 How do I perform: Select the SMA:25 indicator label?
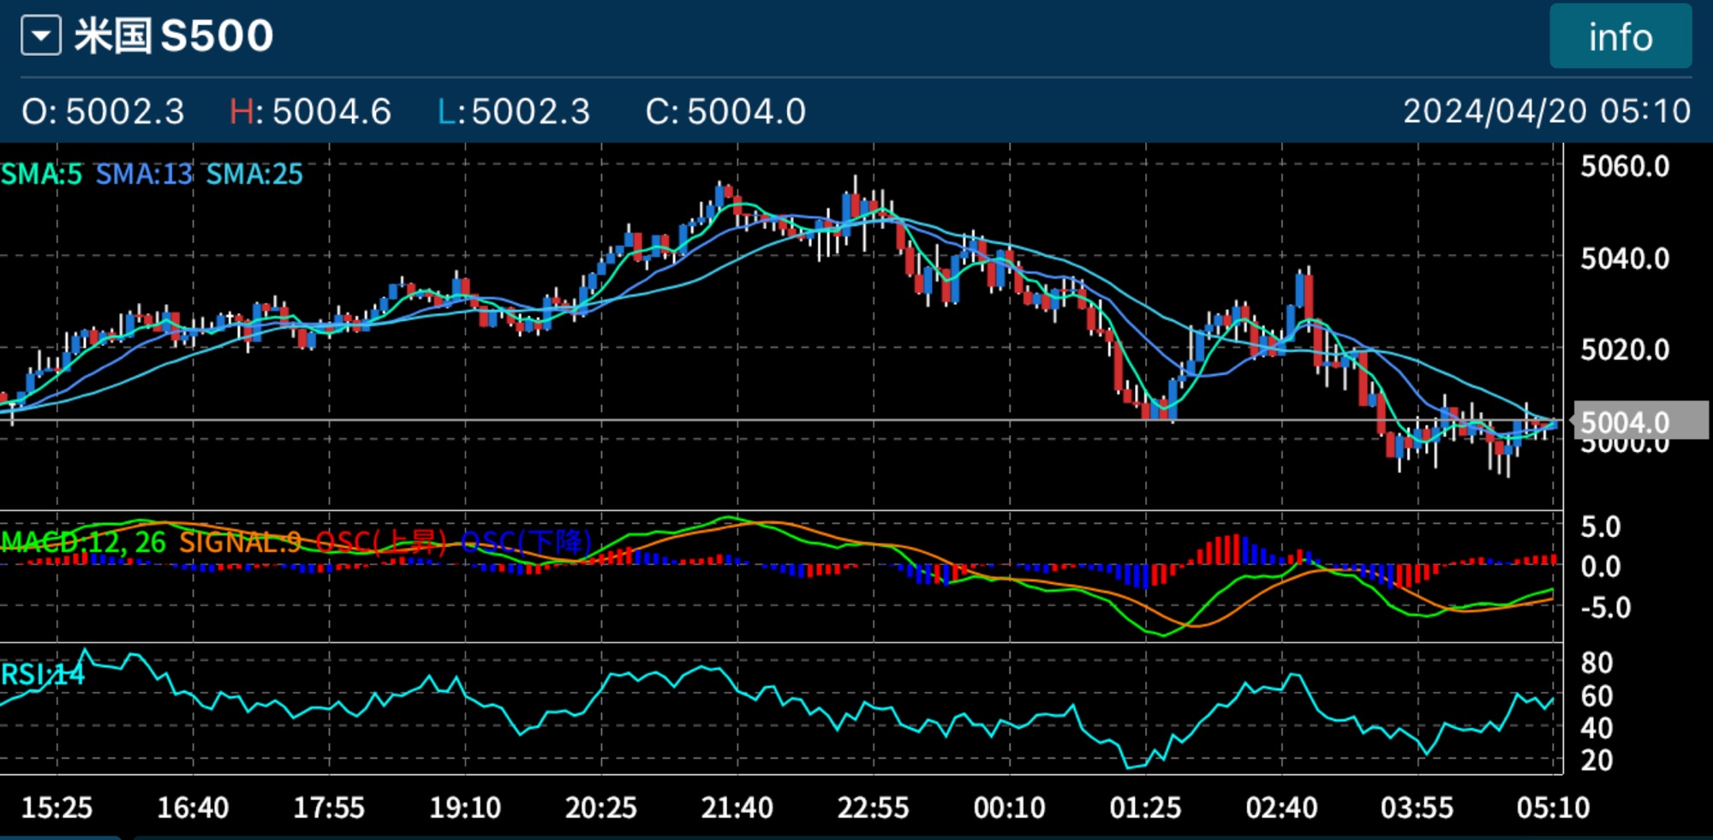pyautogui.click(x=254, y=175)
